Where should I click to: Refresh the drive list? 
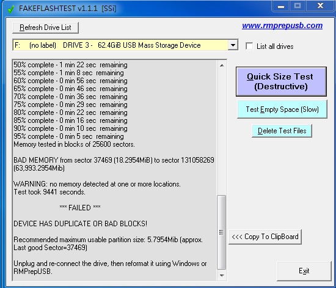45,28
